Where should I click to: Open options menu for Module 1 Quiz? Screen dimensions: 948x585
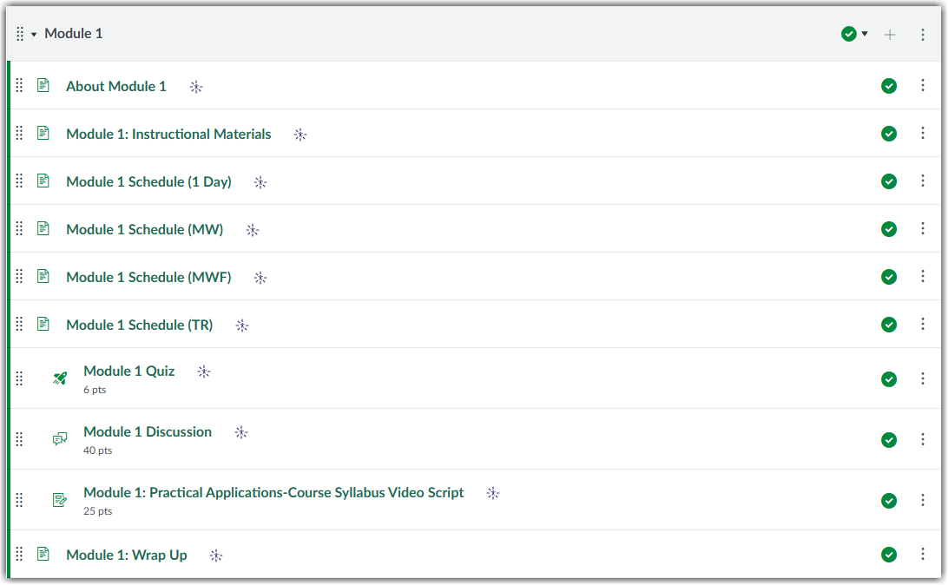point(922,378)
